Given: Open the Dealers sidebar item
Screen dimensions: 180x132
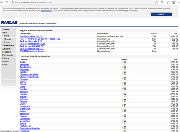Looking at the screenshot, I should pos(6,49).
